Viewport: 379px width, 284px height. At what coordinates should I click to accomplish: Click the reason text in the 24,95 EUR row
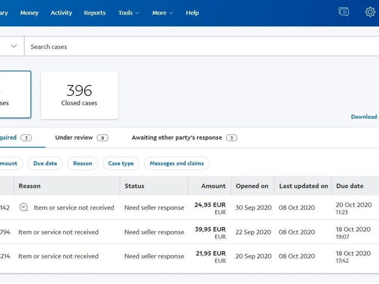[74, 208]
